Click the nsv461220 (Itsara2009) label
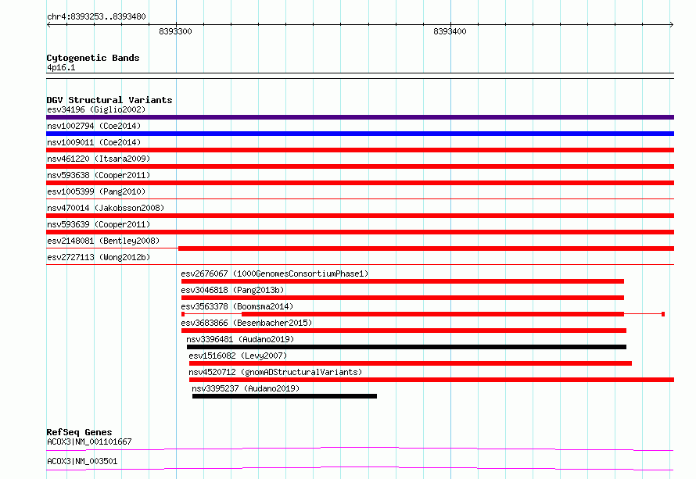 [99, 159]
